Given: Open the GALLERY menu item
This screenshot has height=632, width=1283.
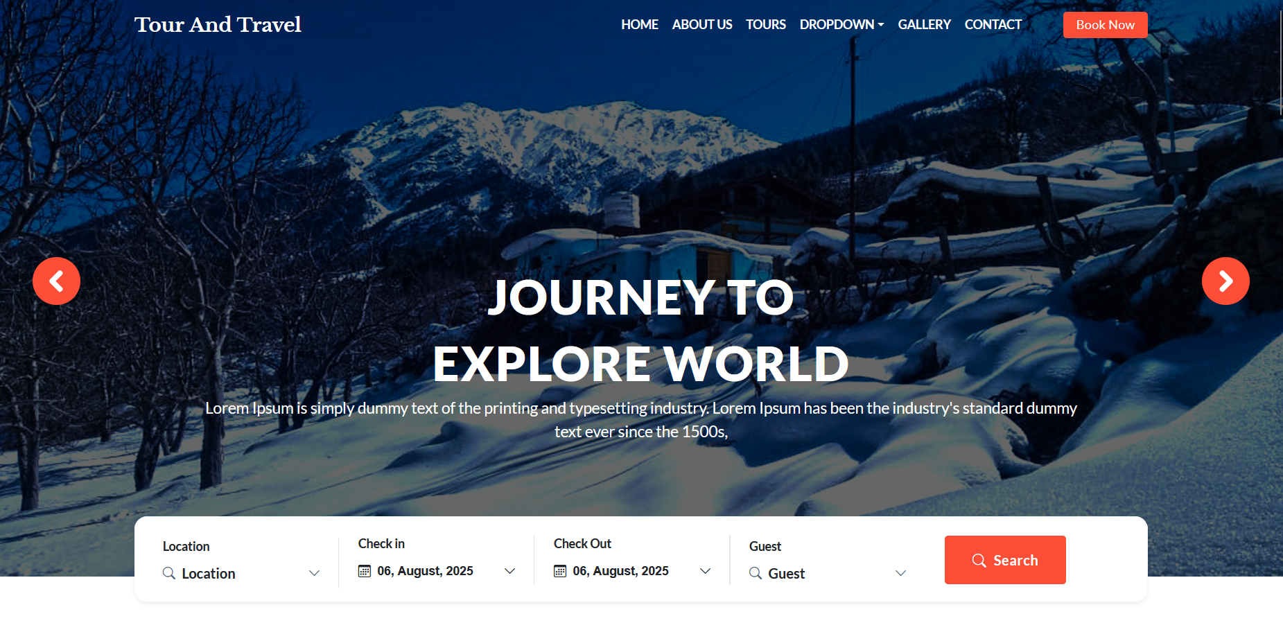Looking at the screenshot, I should (925, 25).
